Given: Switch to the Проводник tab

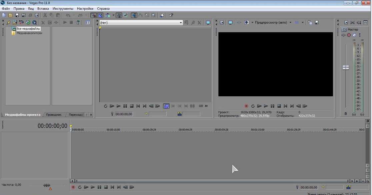Looking at the screenshot, I should pos(54,115).
